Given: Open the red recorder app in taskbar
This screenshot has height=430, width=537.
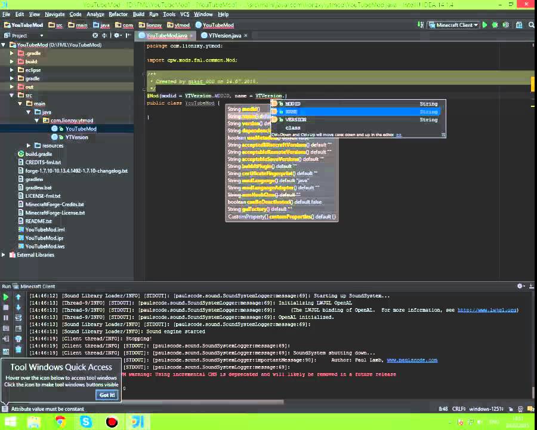Looking at the screenshot, I should click(x=112, y=422).
